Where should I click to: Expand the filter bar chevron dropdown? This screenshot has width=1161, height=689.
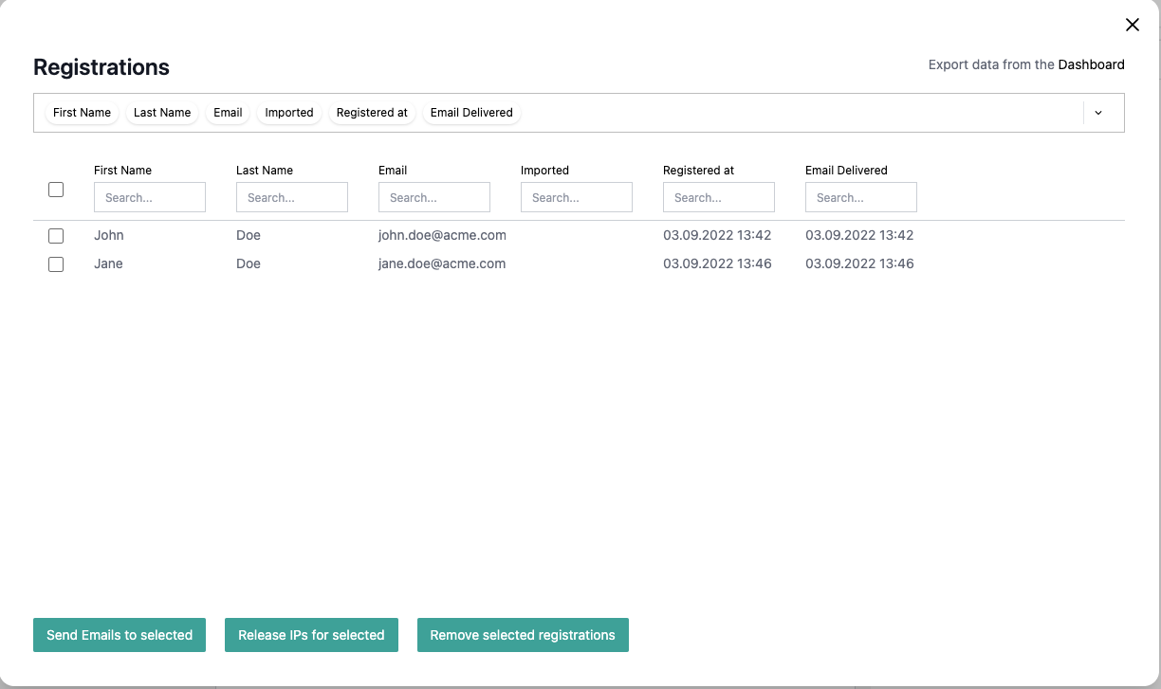(1098, 113)
